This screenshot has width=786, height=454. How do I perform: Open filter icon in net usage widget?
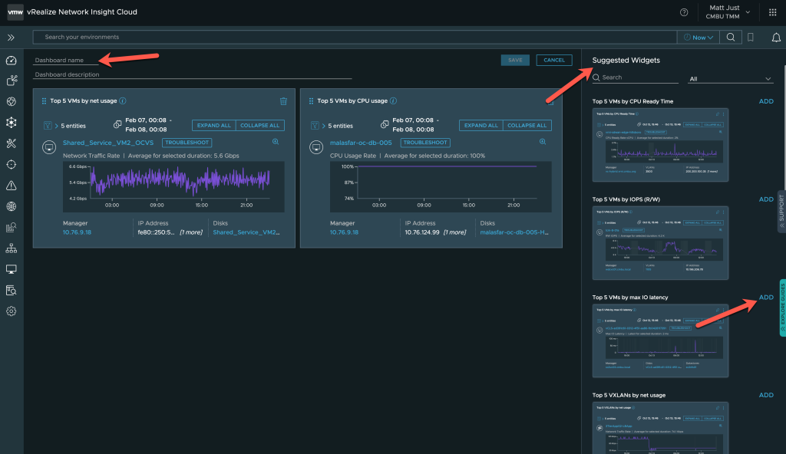(x=48, y=125)
